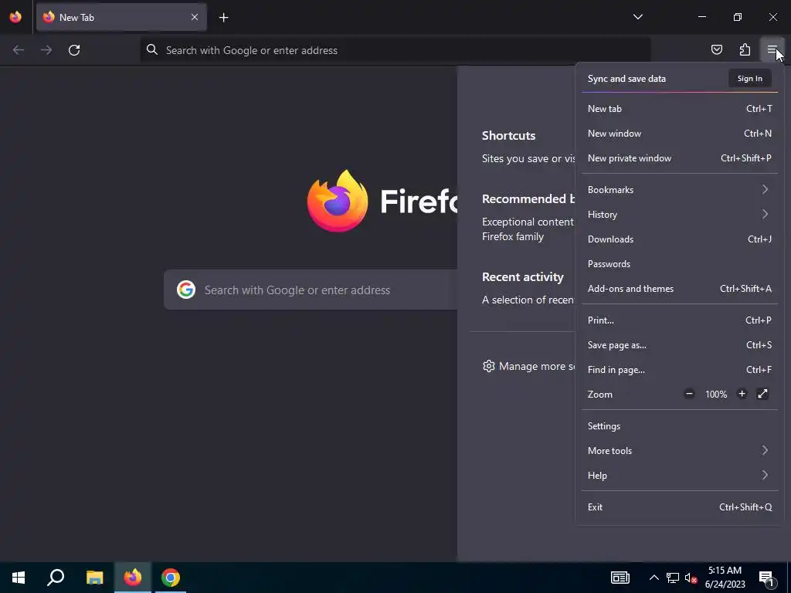Viewport: 791px width, 593px height.
Task: Expand the More tools submenu
Action: pos(680,451)
